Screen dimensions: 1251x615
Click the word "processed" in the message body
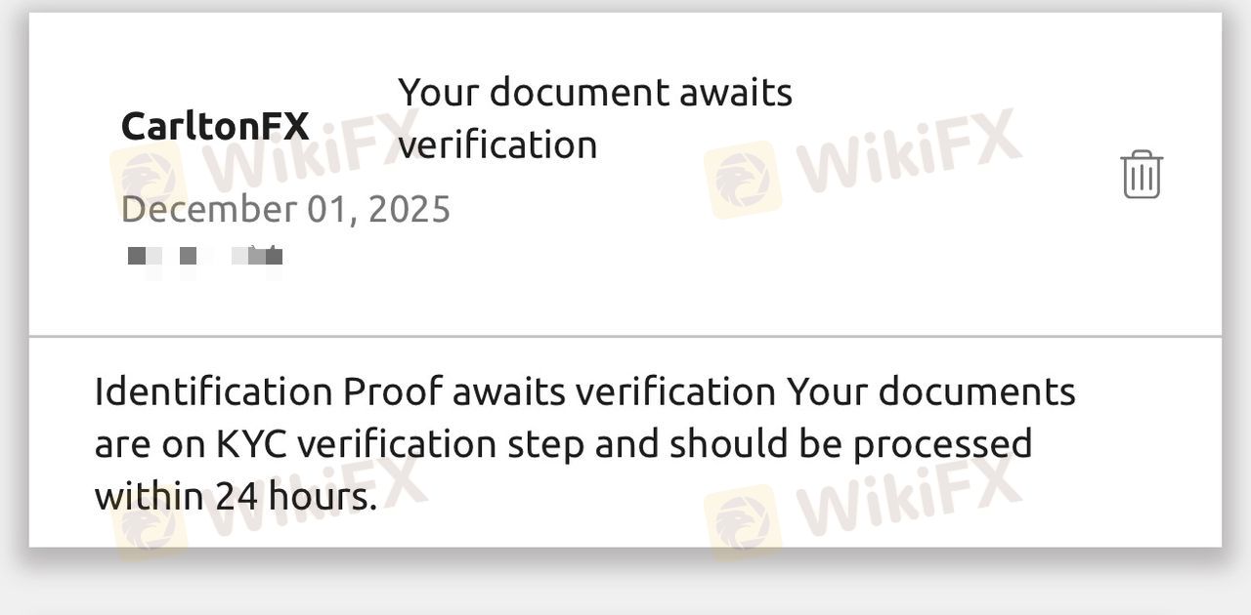tap(942, 444)
